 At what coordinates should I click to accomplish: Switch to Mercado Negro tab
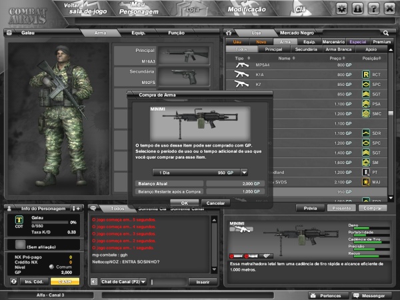tap(297, 33)
